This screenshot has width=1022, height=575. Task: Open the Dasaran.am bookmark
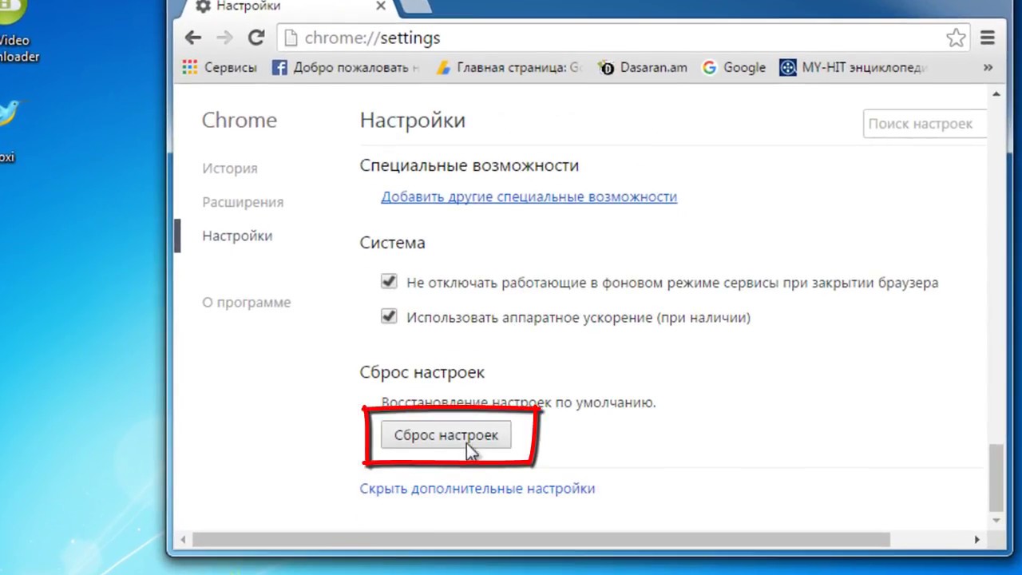[643, 68]
